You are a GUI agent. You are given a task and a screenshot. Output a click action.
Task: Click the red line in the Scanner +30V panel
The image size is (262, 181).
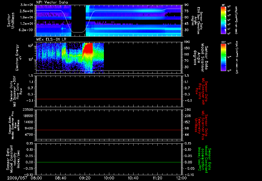(109, 99)
